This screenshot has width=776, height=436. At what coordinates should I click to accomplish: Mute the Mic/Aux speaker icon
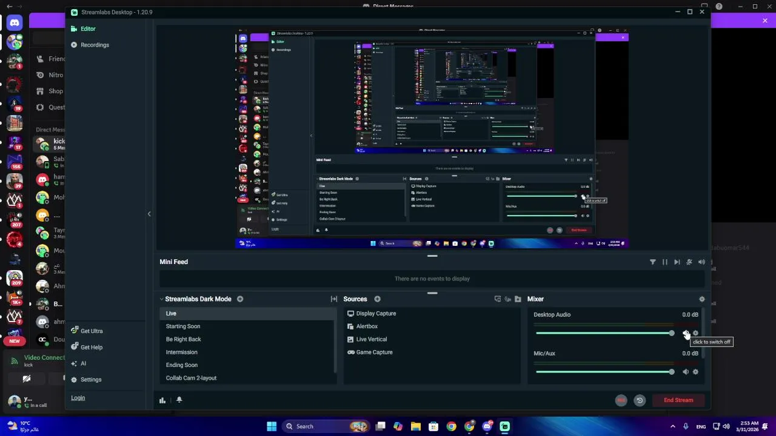(686, 372)
